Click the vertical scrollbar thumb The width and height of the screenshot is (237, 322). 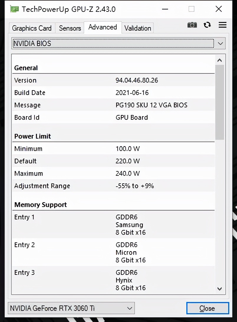[220, 102]
